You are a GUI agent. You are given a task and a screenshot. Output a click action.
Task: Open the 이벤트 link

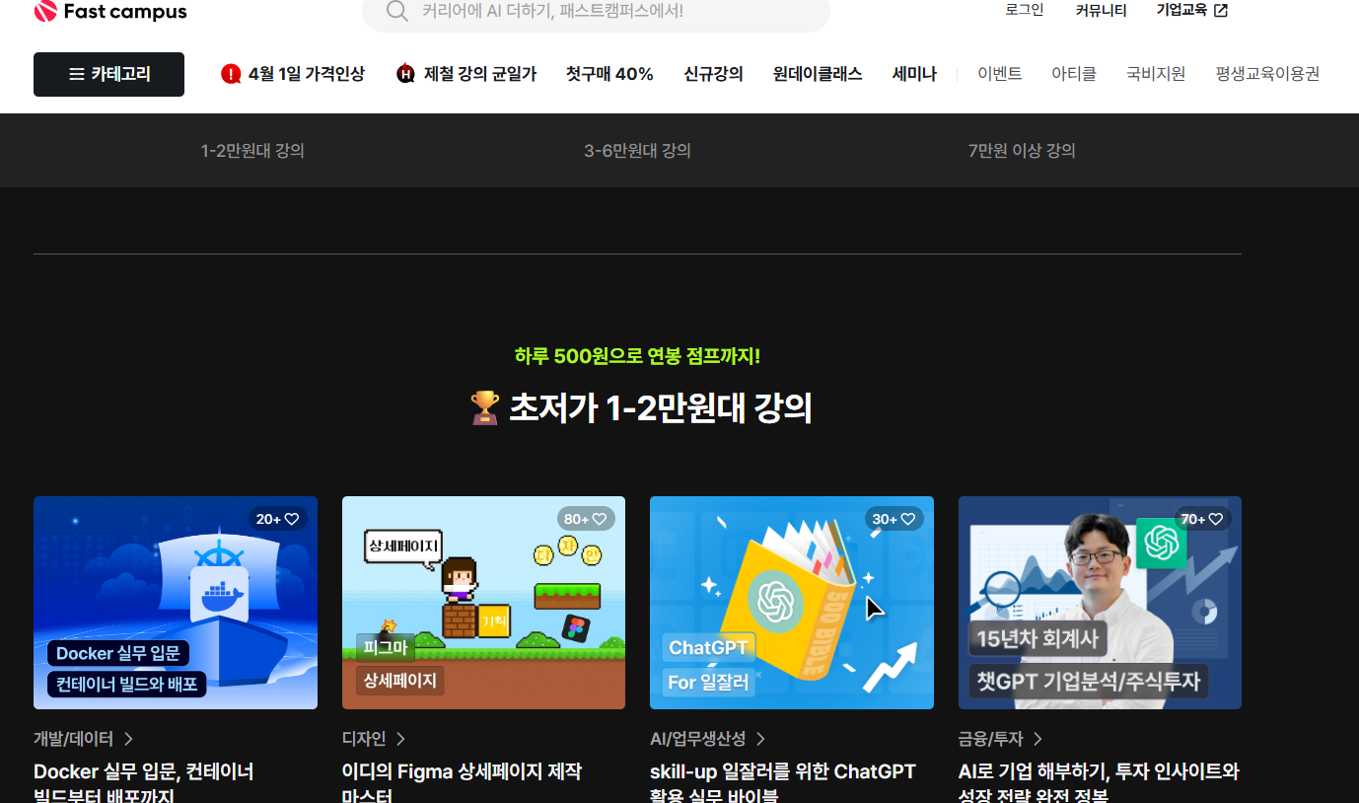tap(1000, 74)
